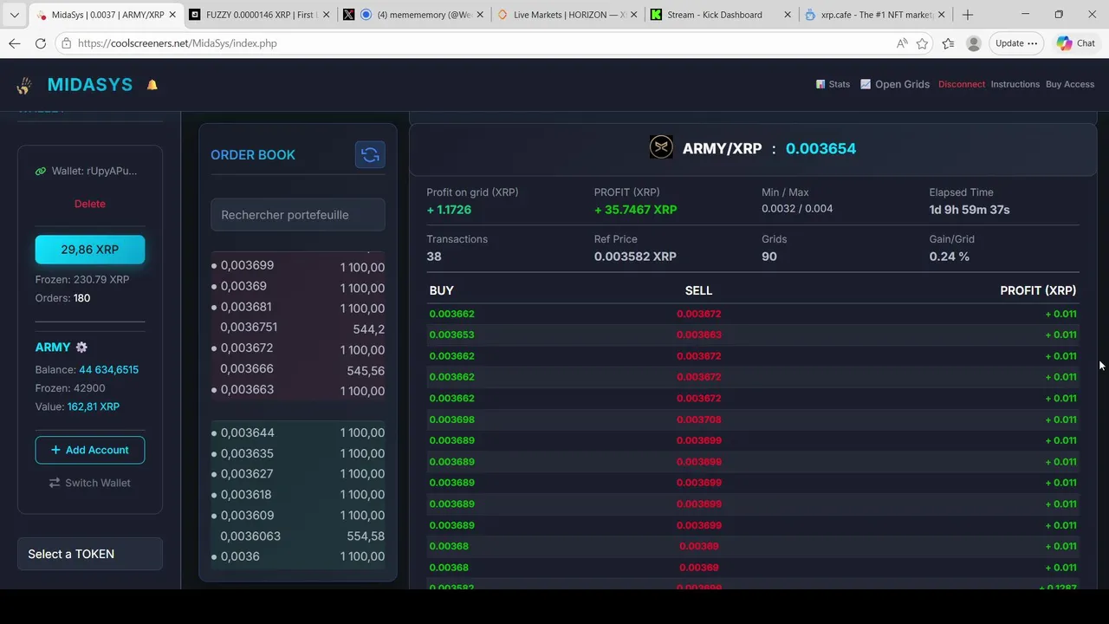Screen dimensions: 1109x624
Task: Click the yellow notification bell icon
Action: tap(152, 85)
